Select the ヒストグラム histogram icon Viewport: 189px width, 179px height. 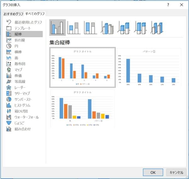[x=9, y=105]
